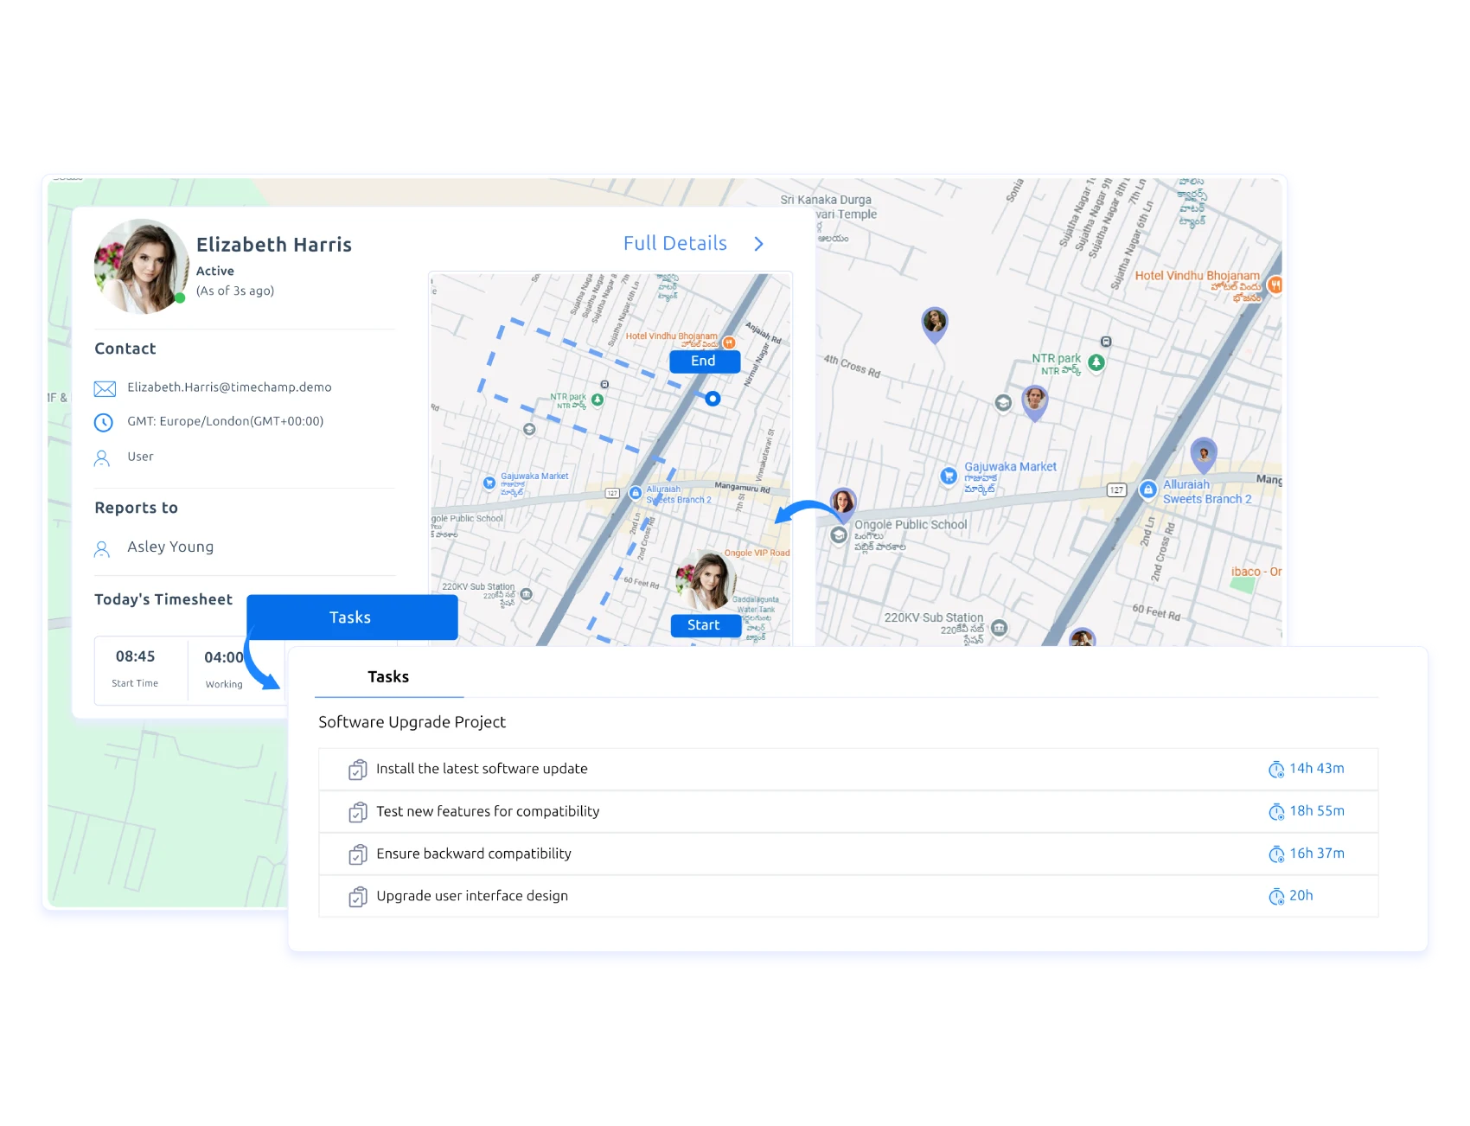Click the Alluraiah Sweets Branch 2 icon
Viewport: 1470px width, 1126px height.
pyautogui.click(x=1147, y=489)
